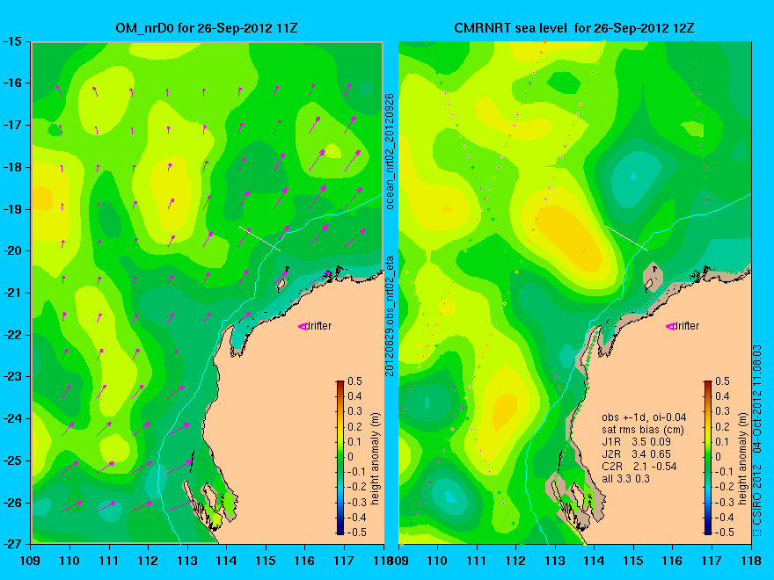Image resolution: width=774 pixels, height=580 pixels.
Task: Click the -27 latitude axis label
Action: coord(11,544)
